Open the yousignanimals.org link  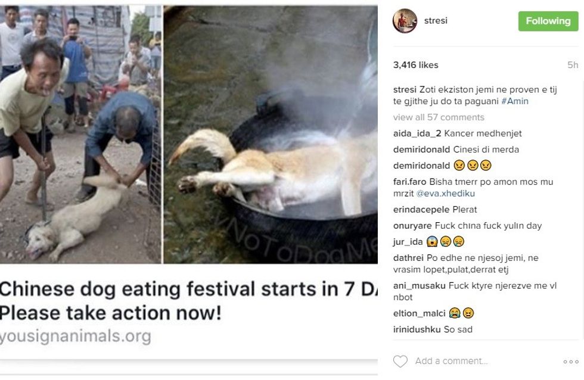tap(76, 337)
